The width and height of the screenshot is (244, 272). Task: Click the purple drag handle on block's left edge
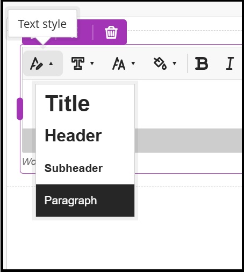pos(20,109)
